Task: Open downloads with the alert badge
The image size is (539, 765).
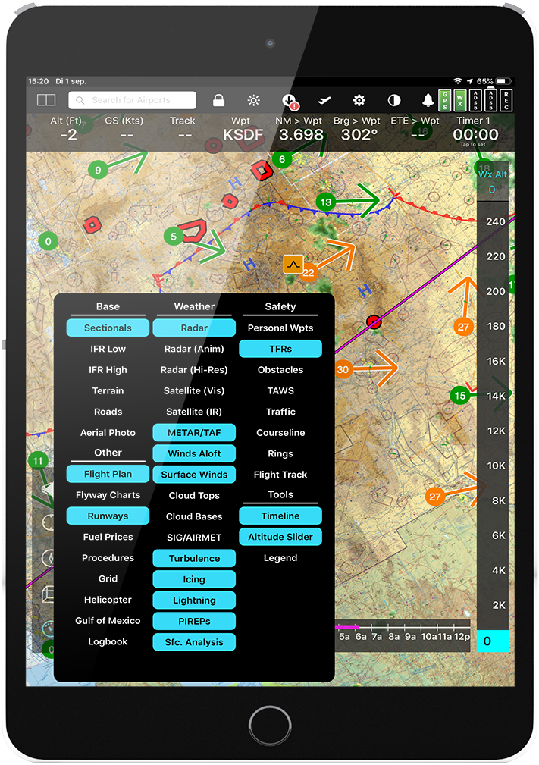Action: click(289, 101)
